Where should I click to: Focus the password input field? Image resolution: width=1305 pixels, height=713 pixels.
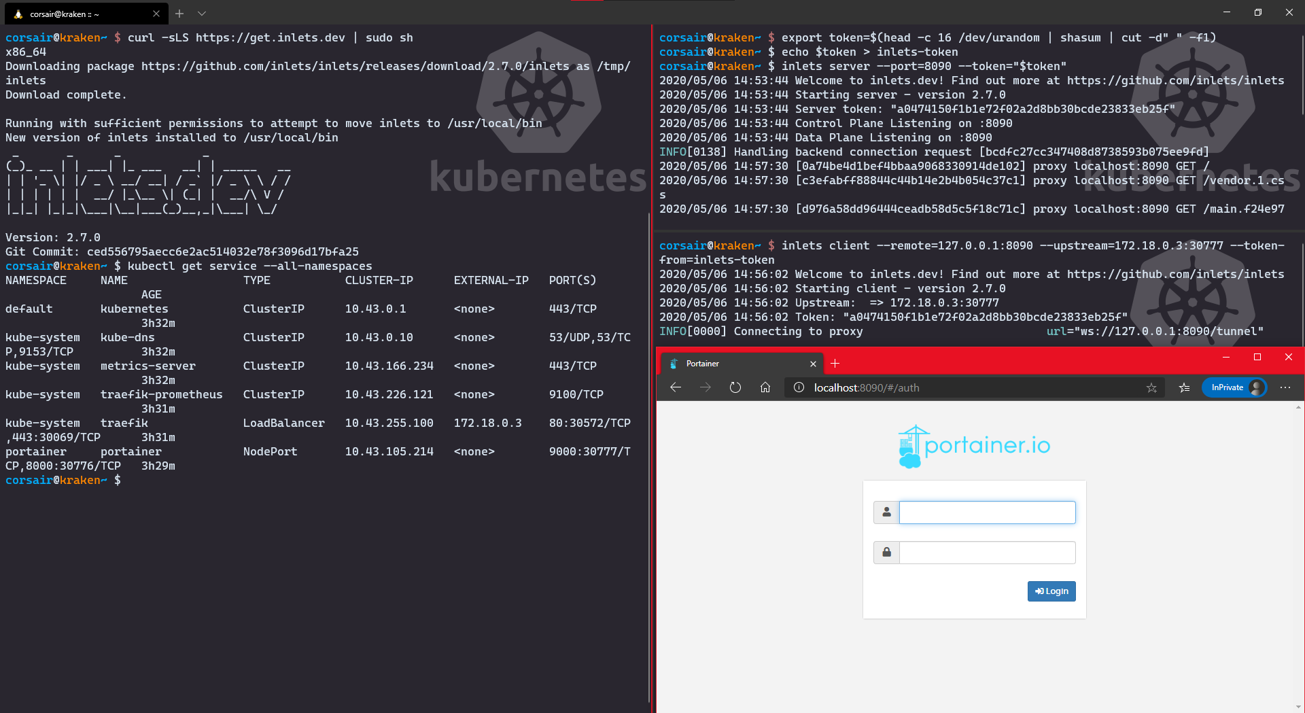point(987,553)
